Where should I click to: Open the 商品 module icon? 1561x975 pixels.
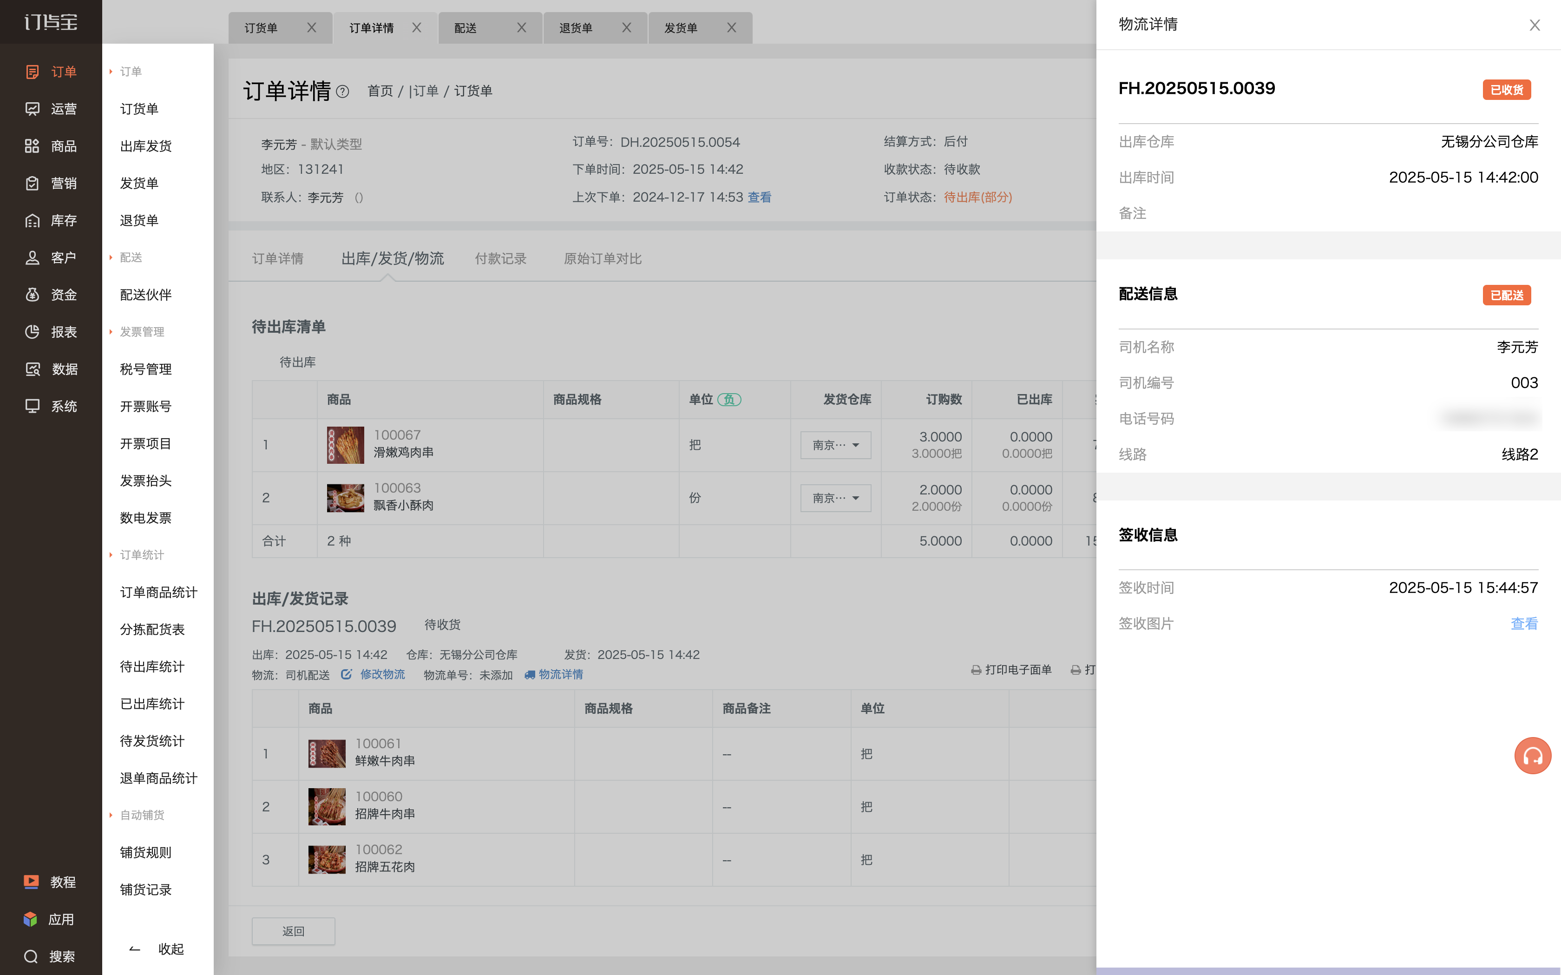pos(32,146)
